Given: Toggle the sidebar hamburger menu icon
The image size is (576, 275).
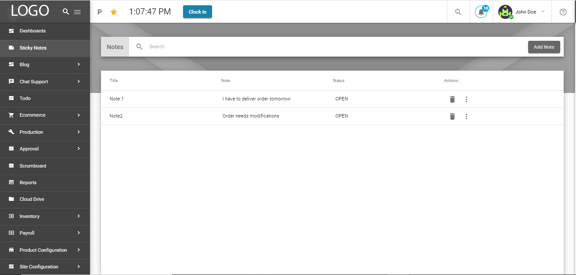Looking at the screenshot, I should click(x=77, y=12).
